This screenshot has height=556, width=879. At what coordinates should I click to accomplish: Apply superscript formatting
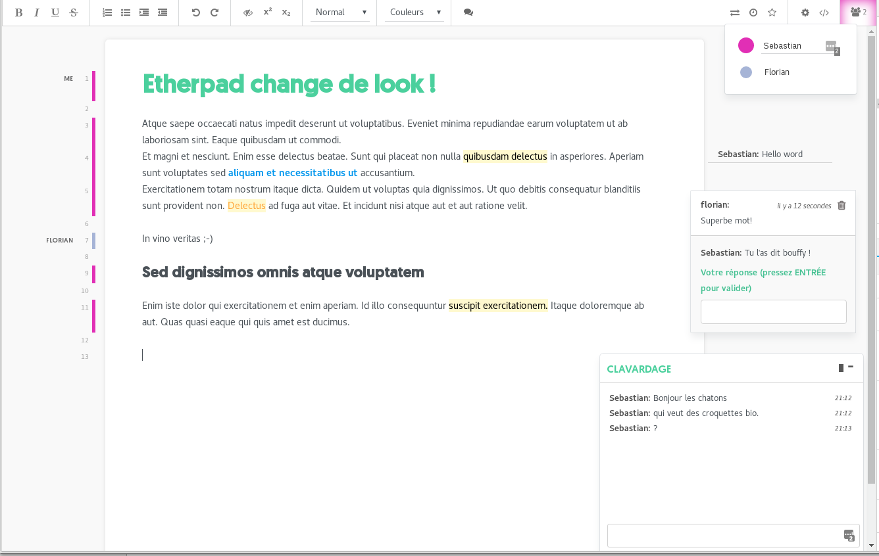point(267,12)
